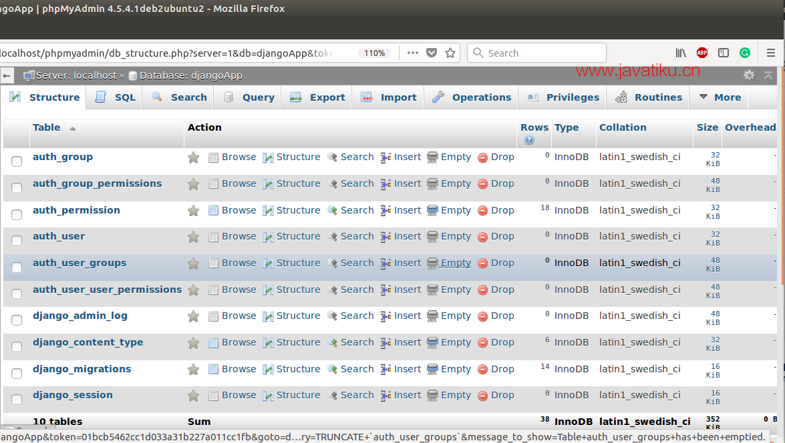Image resolution: width=785 pixels, height=443 pixels.
Task: Open the Server: localhost breadcrumb link
Action: (x=76, y=75)
